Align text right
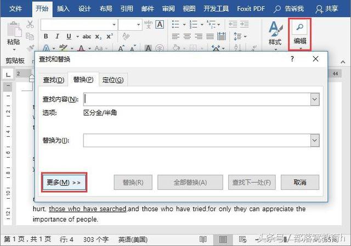This screenshot has width=351, height=246. coord(199,36)
